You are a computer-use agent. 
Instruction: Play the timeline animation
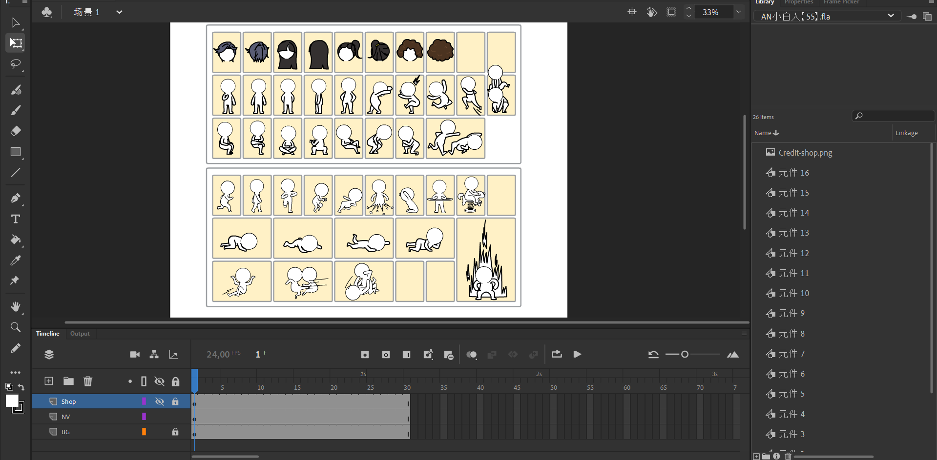pyautogui.click(x=577, y=355)
